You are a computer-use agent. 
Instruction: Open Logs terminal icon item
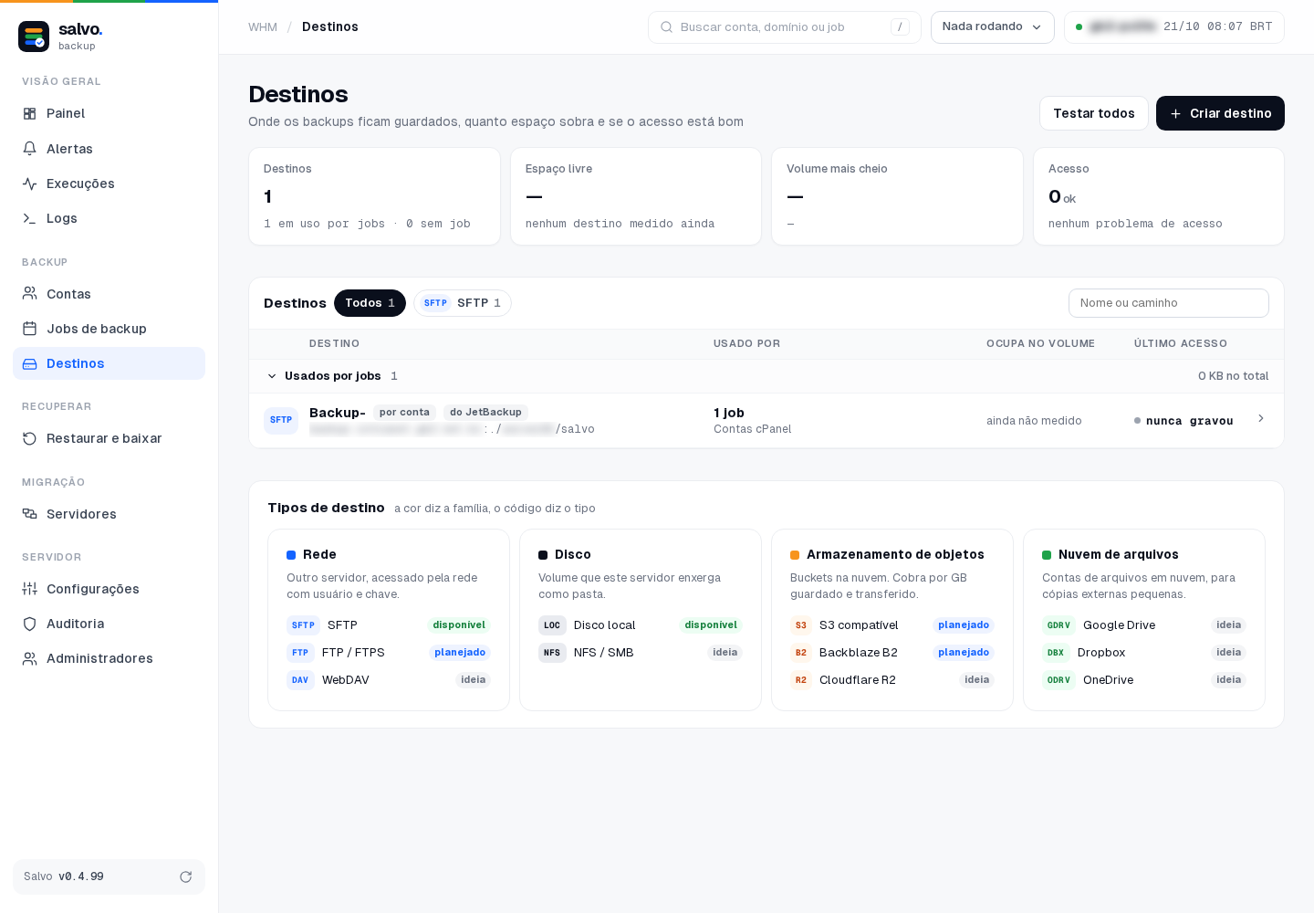(109, 218)
